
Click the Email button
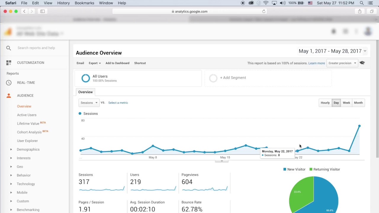pyautogui.click(x=80, y=63)
